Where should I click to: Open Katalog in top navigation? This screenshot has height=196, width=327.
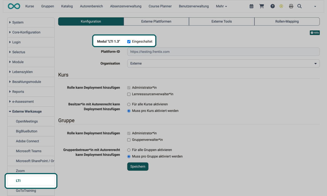[x=67, y=6]
